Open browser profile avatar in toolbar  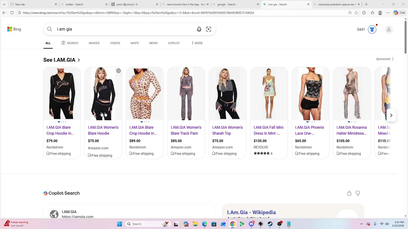pyautogui.click(x=380, y=13)
